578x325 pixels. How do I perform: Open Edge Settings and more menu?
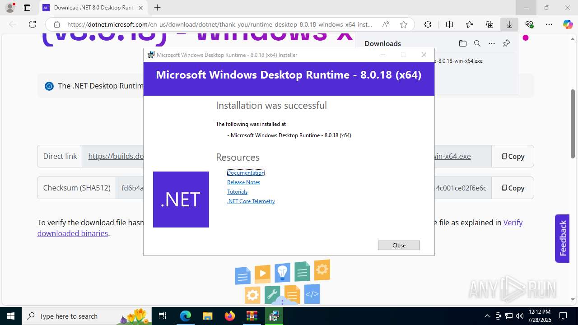549,24
